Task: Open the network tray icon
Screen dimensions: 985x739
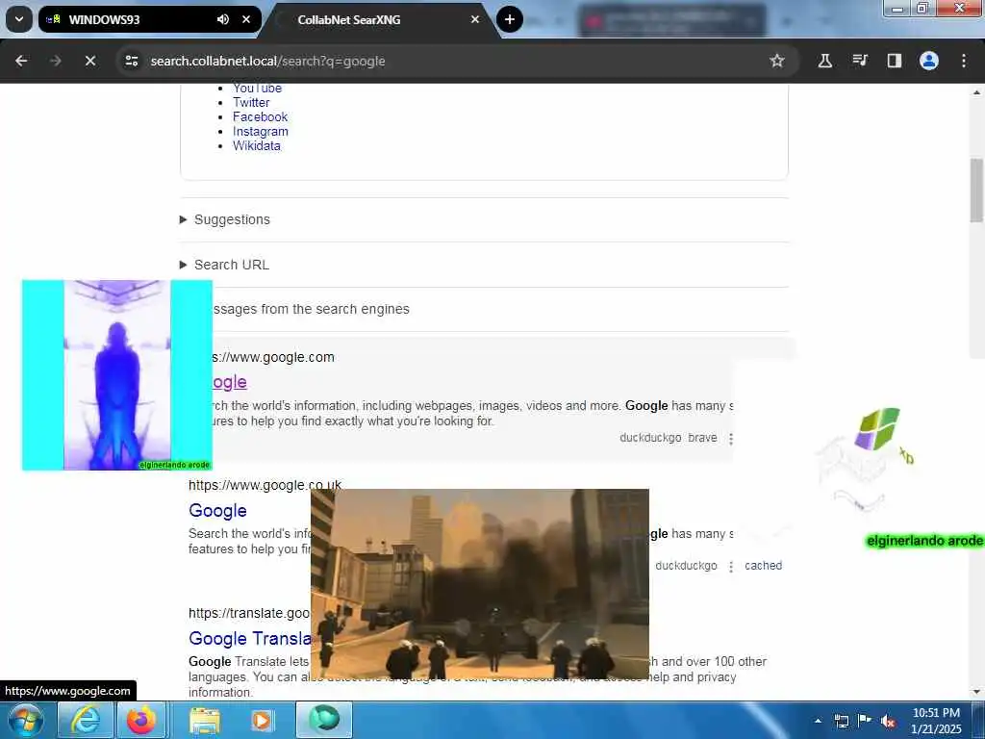Action: tap(841, 721)
